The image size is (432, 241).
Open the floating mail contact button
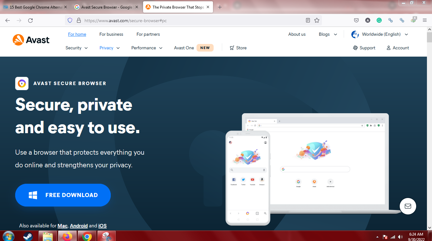408,206
